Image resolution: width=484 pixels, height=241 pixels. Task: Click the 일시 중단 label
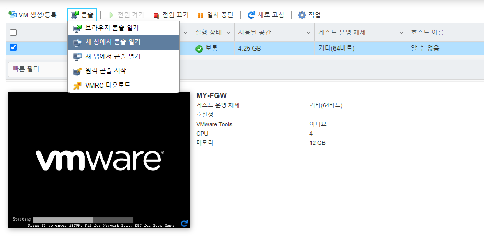pos(220,15)
